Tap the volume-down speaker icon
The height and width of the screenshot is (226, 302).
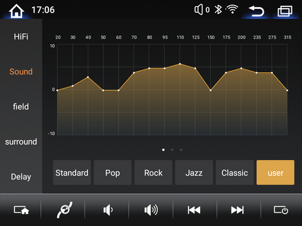point(108,210)
